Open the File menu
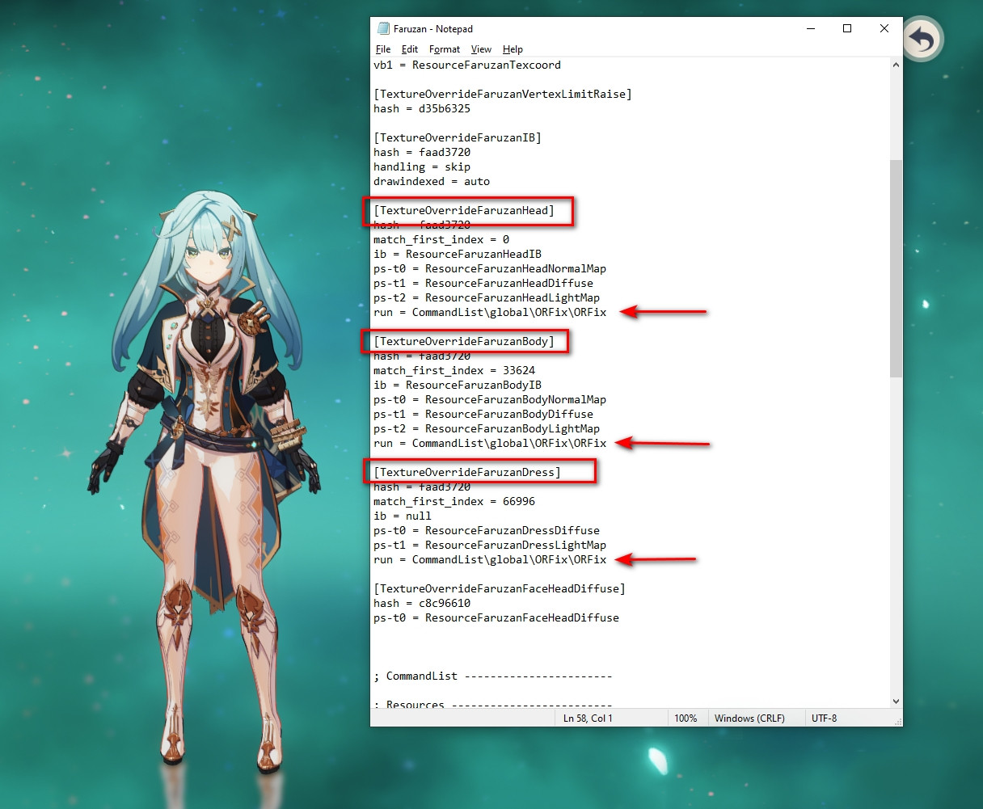Viewport: 983px width, 809px height. point(383,49)
